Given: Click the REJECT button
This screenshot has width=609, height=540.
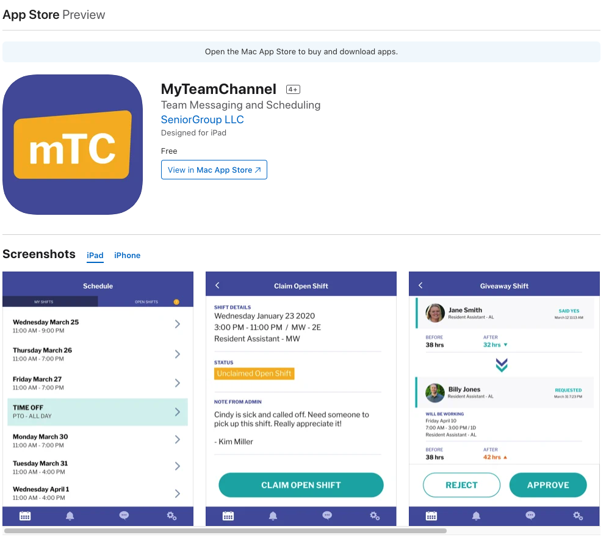Looking at the screenshot, I should [x=461, y=485].
